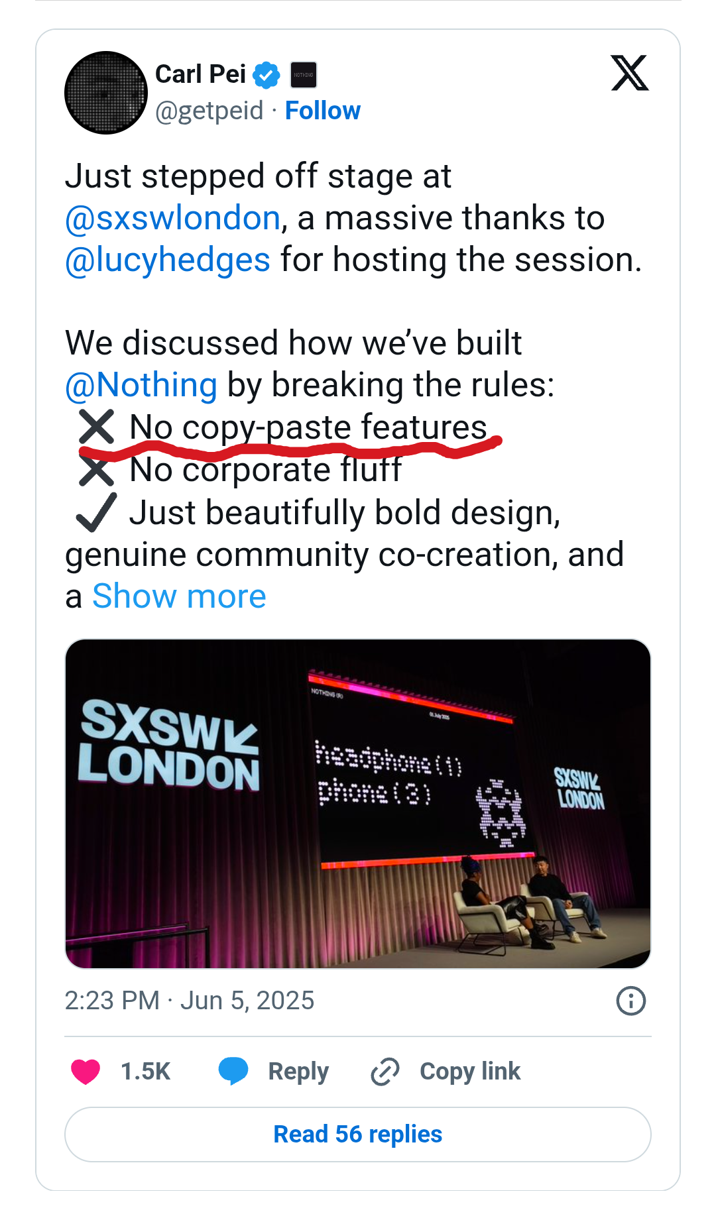Image resolution: width=716 pixels, height=1220 pixels.
Task: Click Carl Pei's verified badge
Action: 266,73
